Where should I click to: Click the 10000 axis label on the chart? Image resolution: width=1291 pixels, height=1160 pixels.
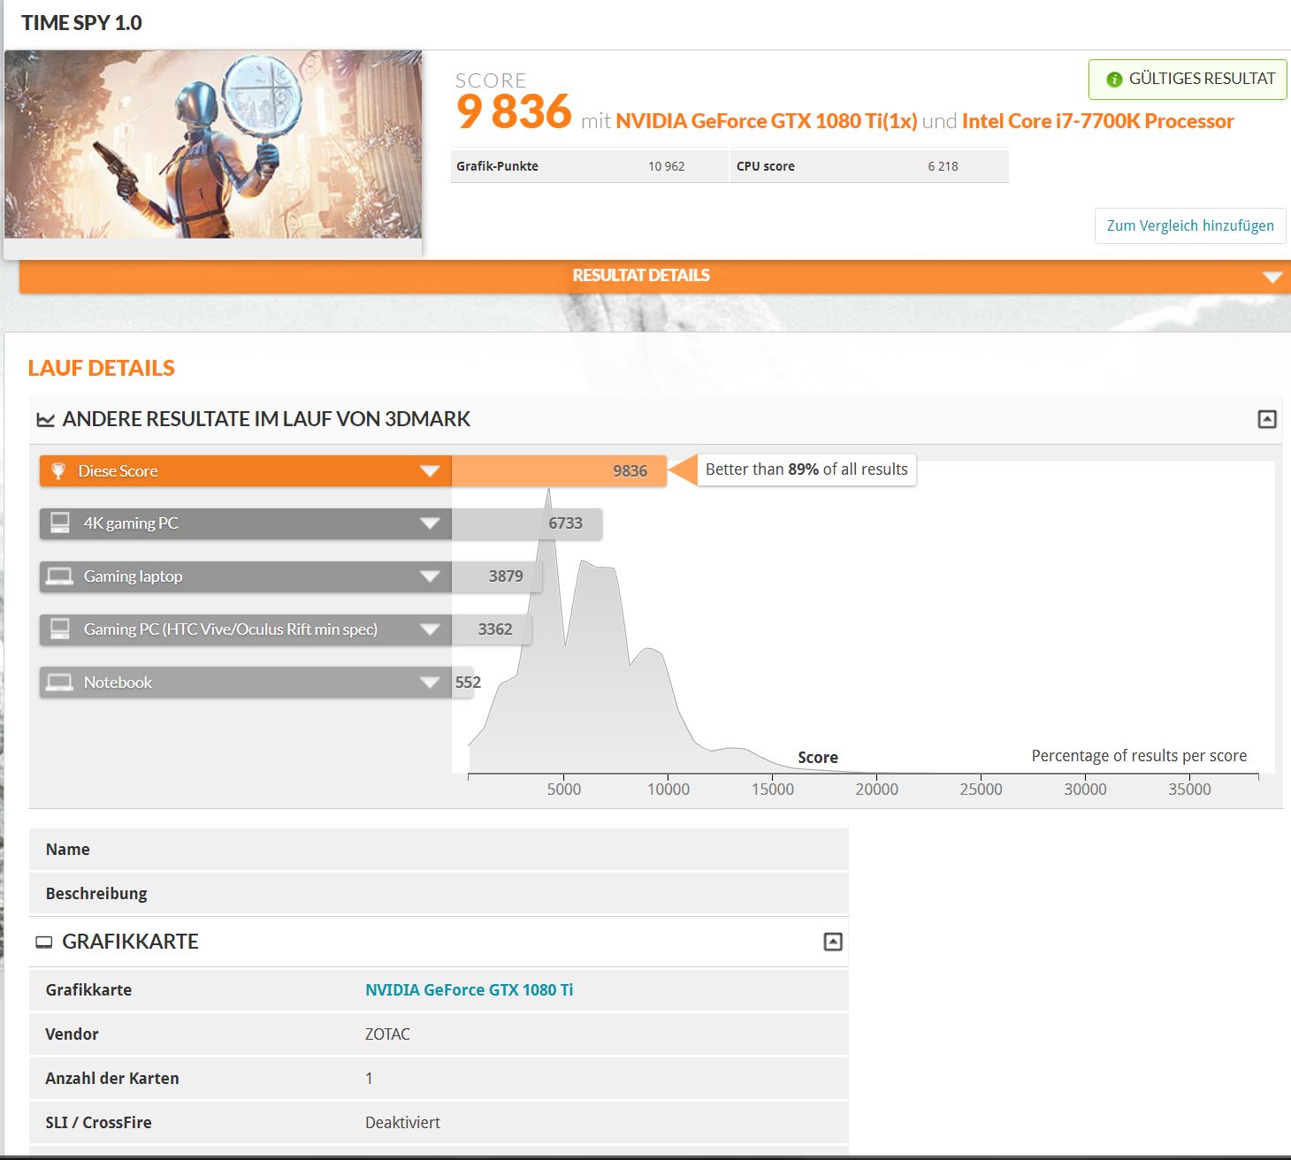(x=668, y=790)
